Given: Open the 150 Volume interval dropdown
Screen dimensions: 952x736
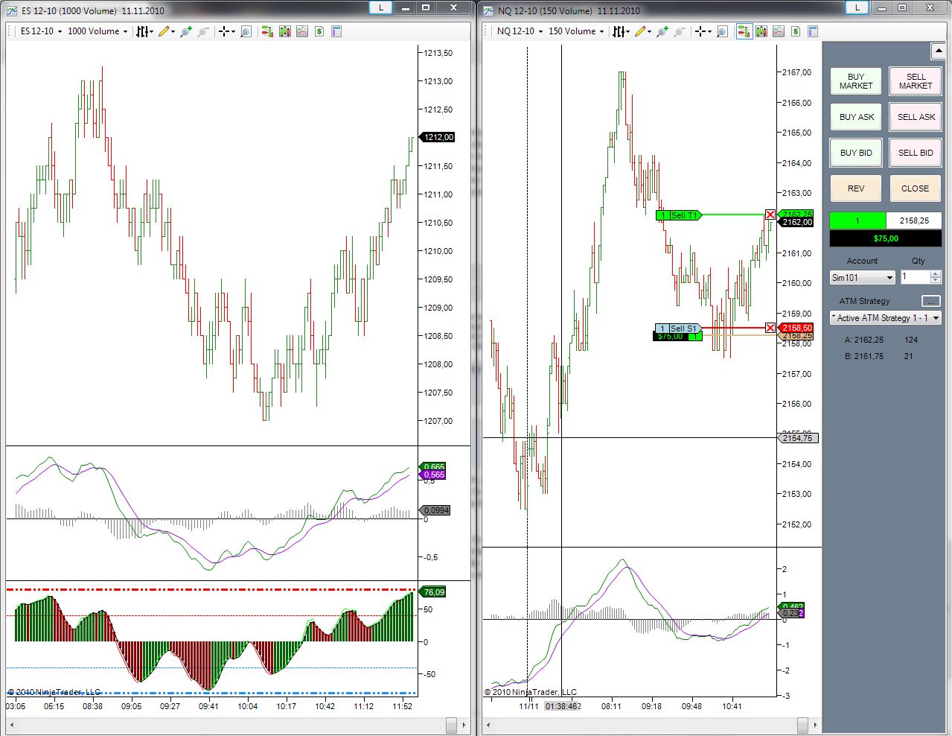Looking at the screenshot, I should (x=576, y=31).
